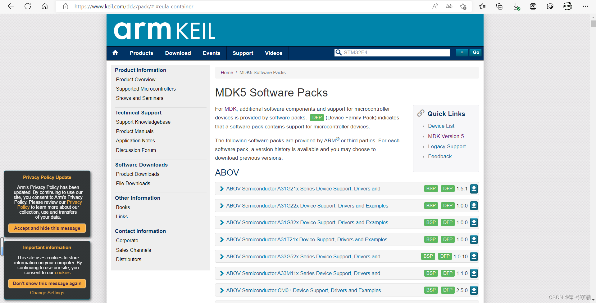The width and height of the screenshot is (596, 303).
Task: Open Product Downloads in sidebar
Action: click(x=138, y=174)
